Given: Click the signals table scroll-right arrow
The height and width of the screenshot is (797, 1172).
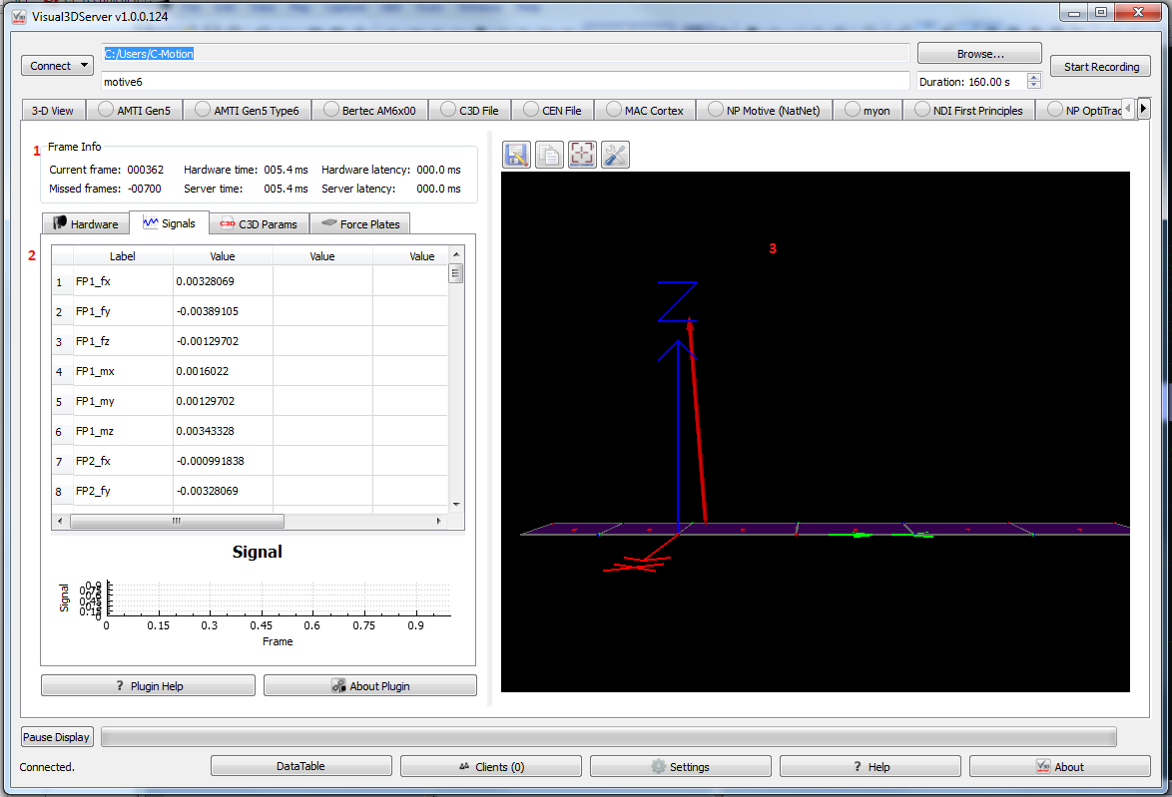Looking at the screenshot, I should (439, 521).
